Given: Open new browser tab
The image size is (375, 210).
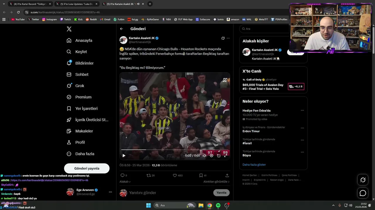Looking at the screenshot, I should (x=150, y=4).
